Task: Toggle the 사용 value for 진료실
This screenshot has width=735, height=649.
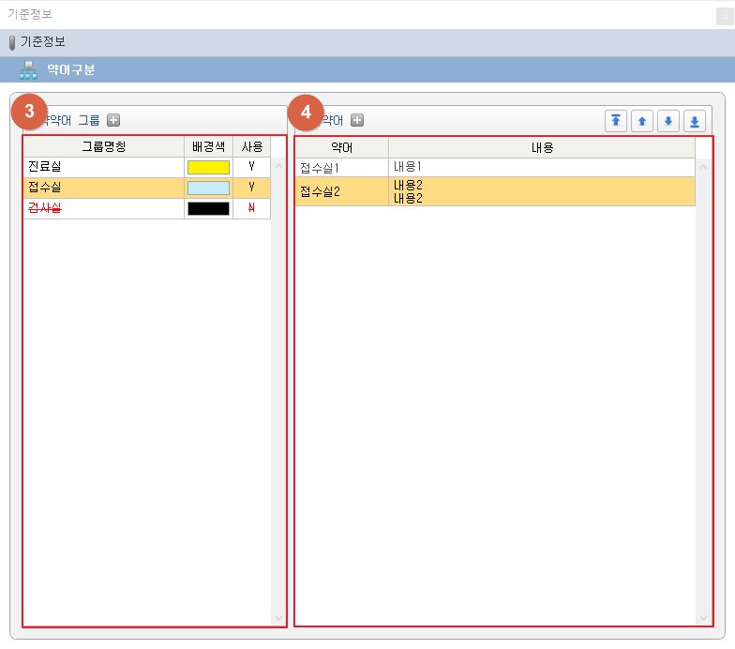Action: point(251,167)
